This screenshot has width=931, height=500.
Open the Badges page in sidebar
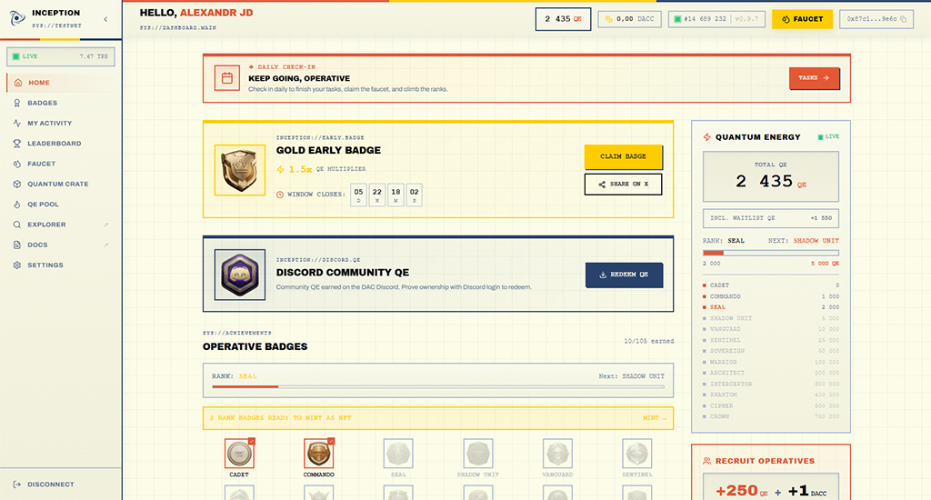point(42,103)
